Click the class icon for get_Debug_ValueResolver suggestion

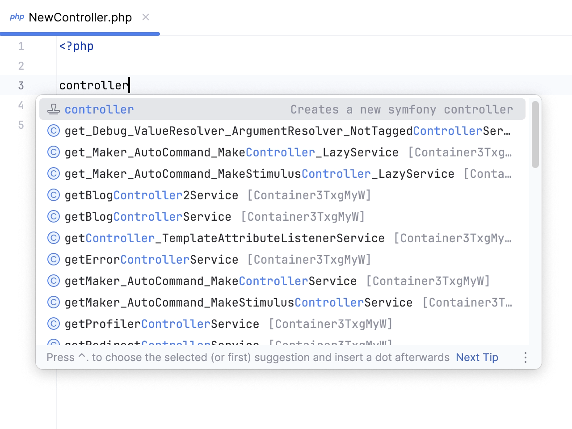click(x=53, y=130)
